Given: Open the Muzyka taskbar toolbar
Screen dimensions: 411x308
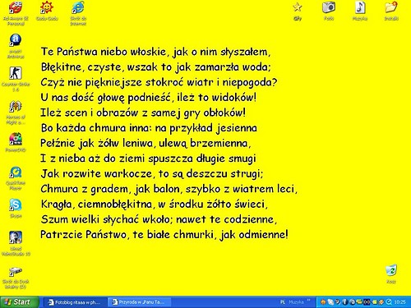Looking at the screenshot, I should 296,302.
